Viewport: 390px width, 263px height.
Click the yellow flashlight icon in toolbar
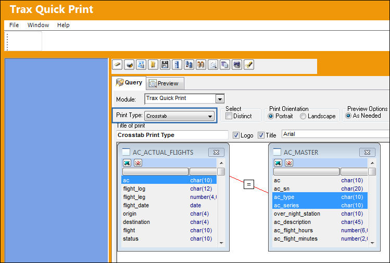point(249,65)
